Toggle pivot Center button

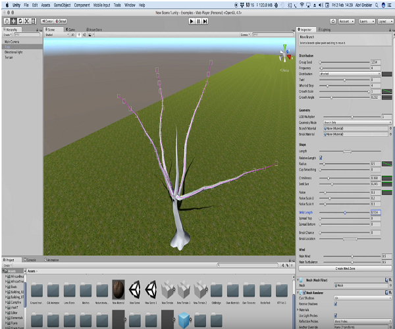[x=47, y=22]
